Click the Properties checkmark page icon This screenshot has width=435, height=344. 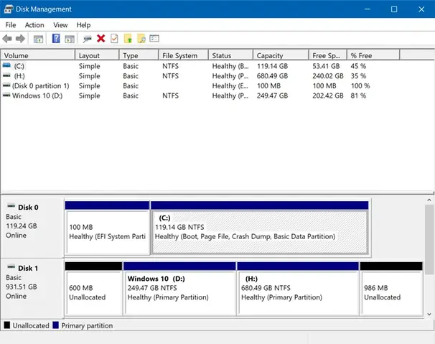[114, 39]
